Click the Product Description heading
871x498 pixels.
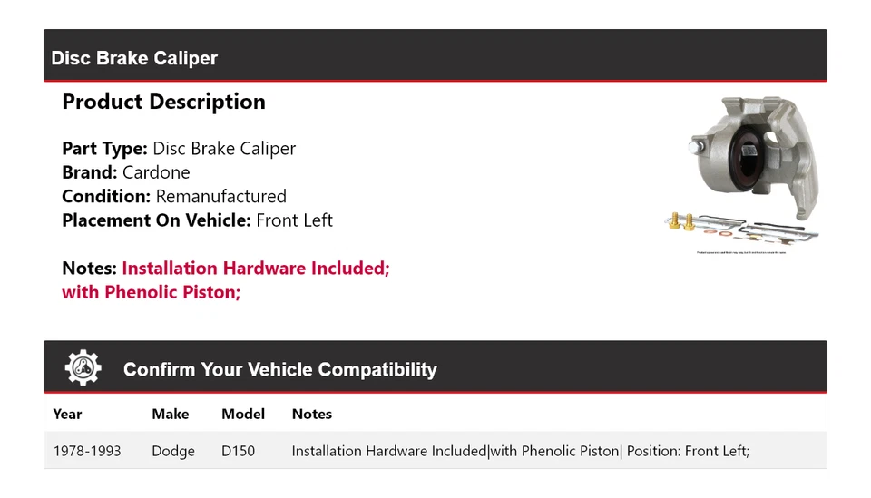(163, 102)
